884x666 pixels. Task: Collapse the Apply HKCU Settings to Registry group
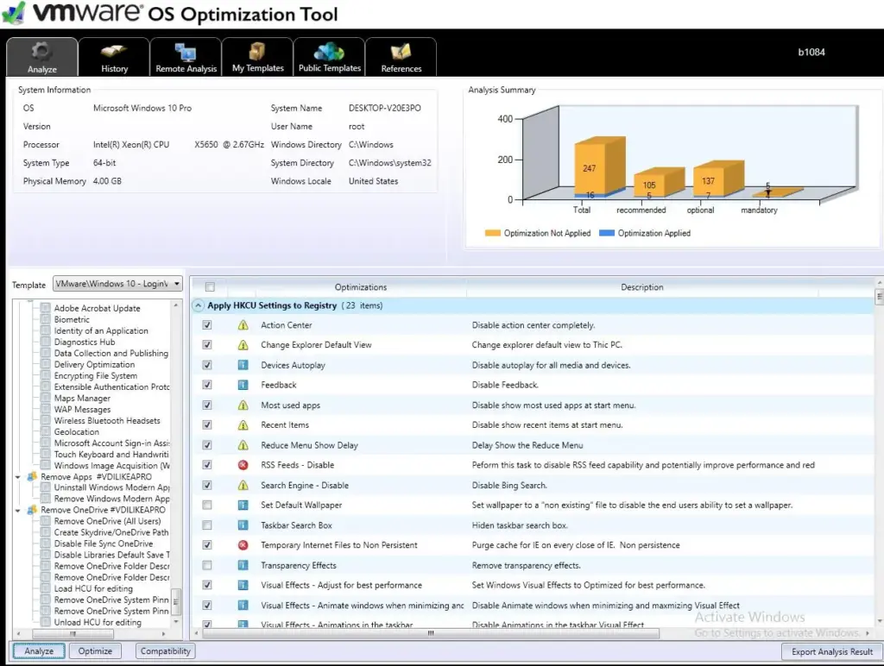click(x=198, y=305)
